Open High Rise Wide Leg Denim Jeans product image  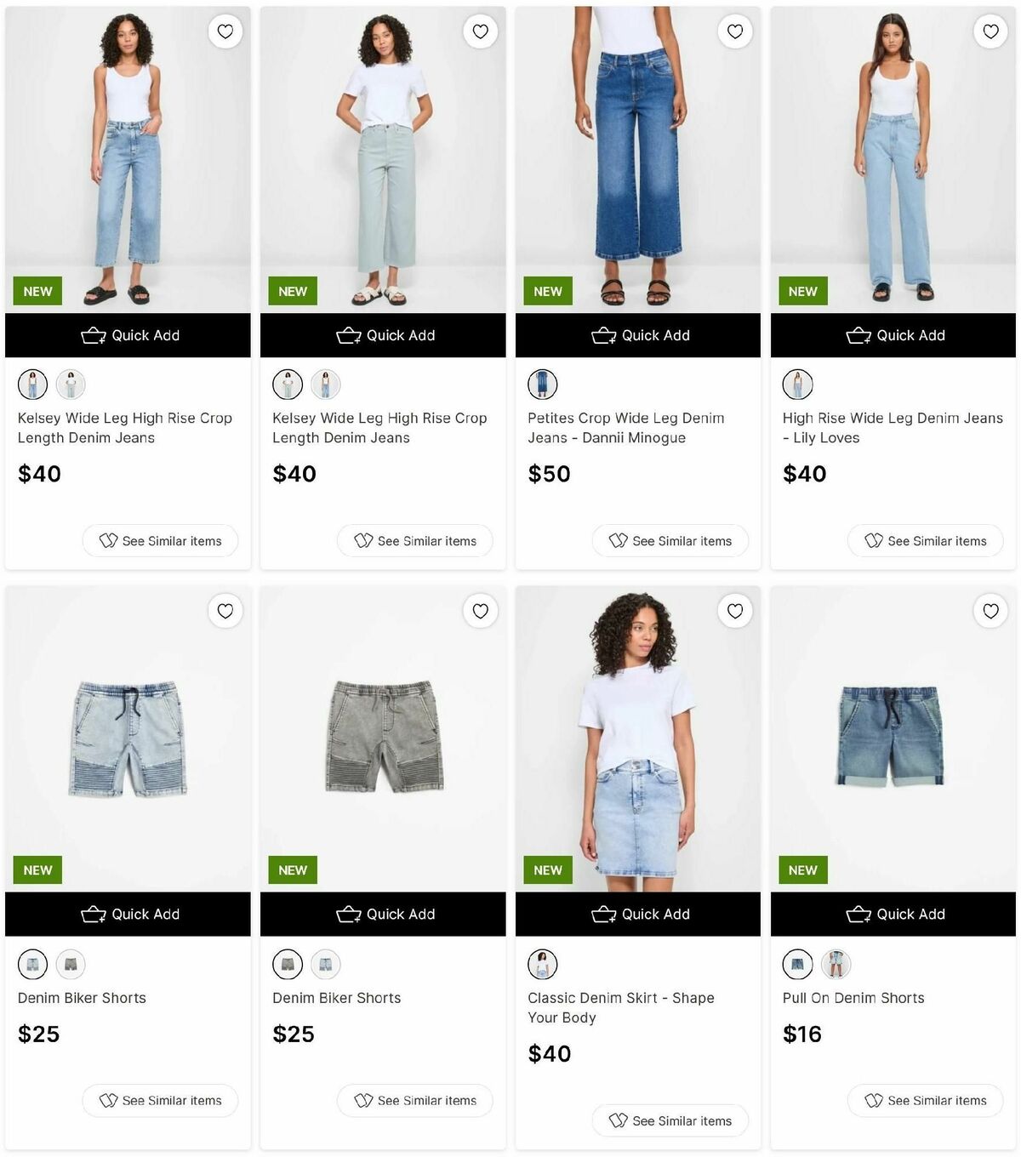(893, 160)
